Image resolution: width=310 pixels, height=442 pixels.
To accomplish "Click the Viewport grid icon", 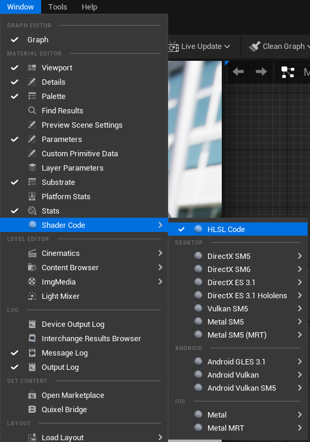I will (x=32, y=67).
